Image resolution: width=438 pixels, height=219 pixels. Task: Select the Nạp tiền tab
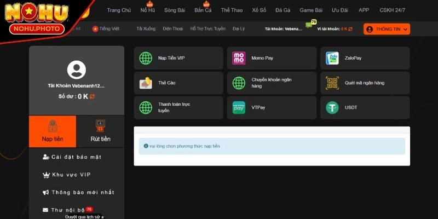coord(53,131)
